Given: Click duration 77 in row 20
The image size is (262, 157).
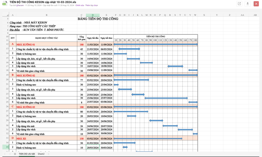Looking at the screenshot, I should pos(82,80).
